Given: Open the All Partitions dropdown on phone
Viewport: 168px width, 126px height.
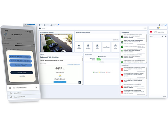Looking at the screenshot, I should [x=16, y=35].
